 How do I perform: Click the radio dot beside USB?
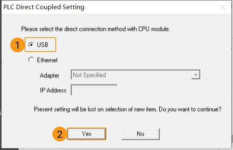point(31,45)
